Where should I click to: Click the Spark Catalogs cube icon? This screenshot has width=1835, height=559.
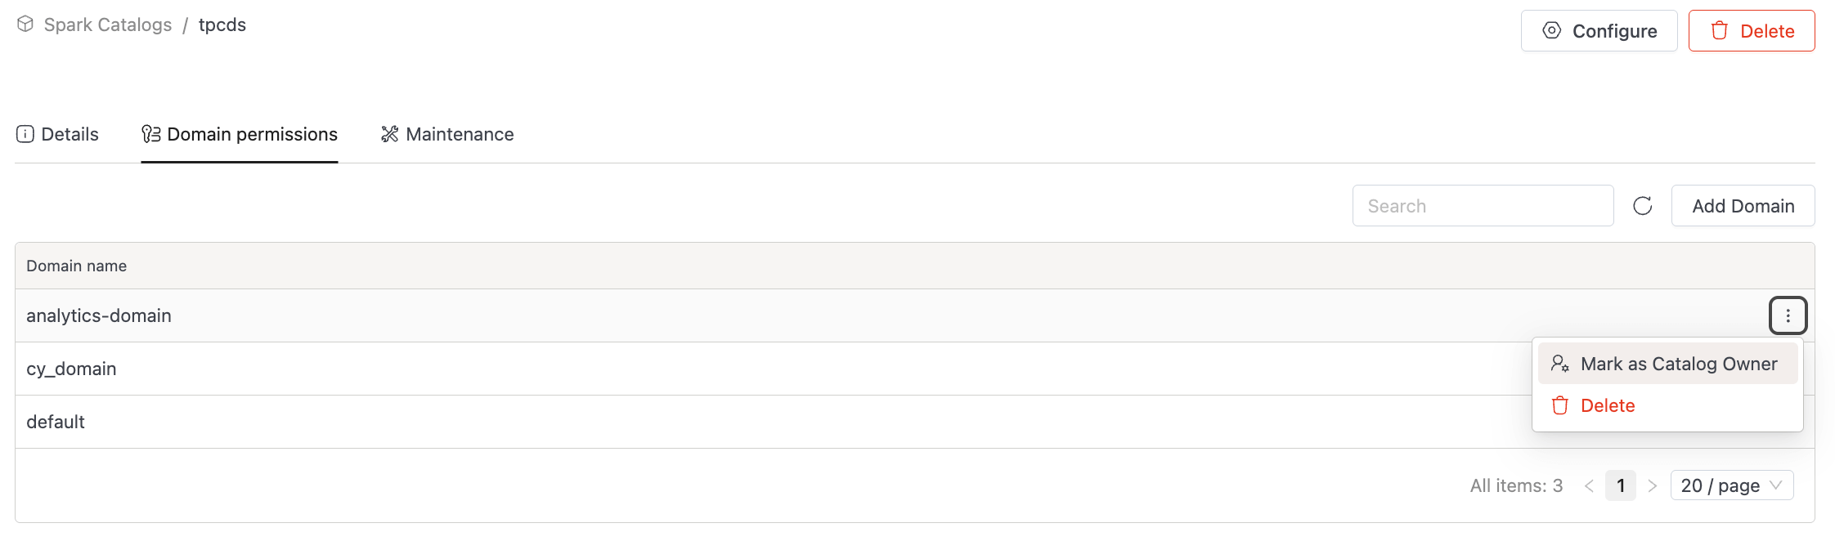(x=25, y=25)
